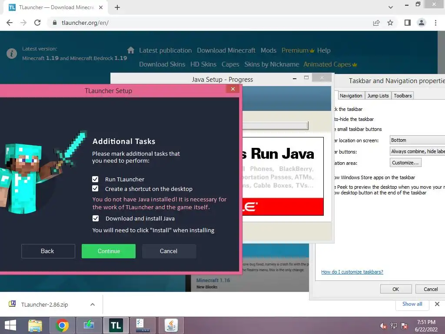
Task: Switch to Chrome in the taskbar
Action: pyautogui.click(x=62, y=325)
